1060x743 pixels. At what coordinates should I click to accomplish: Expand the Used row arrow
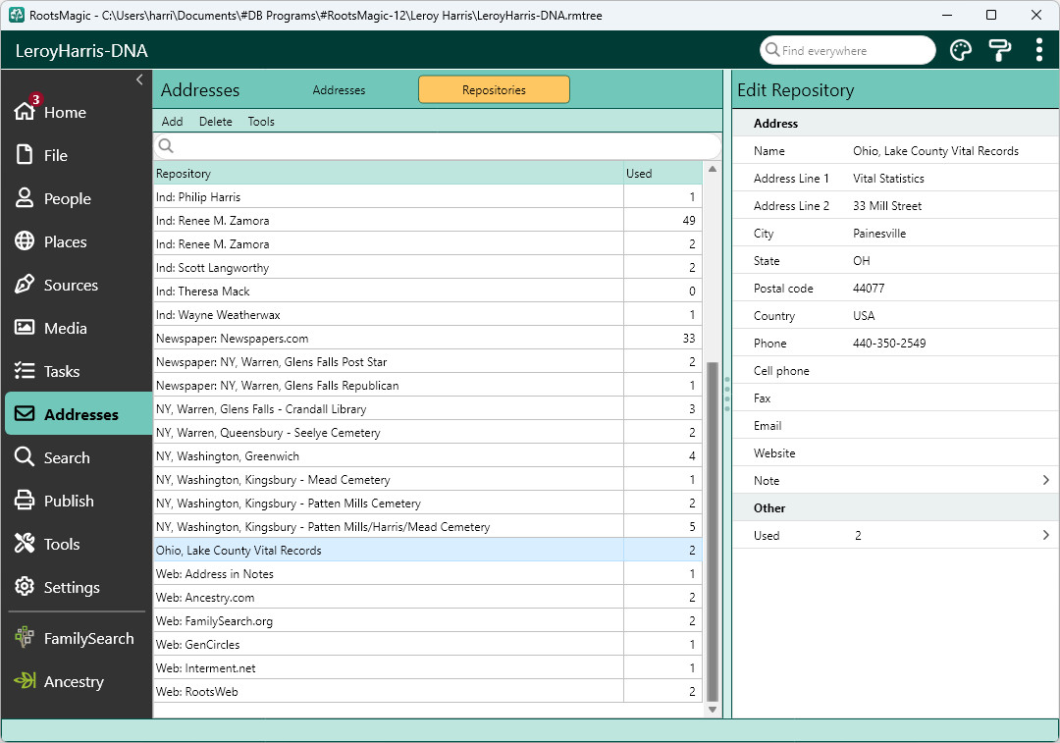coord(1046,535)
